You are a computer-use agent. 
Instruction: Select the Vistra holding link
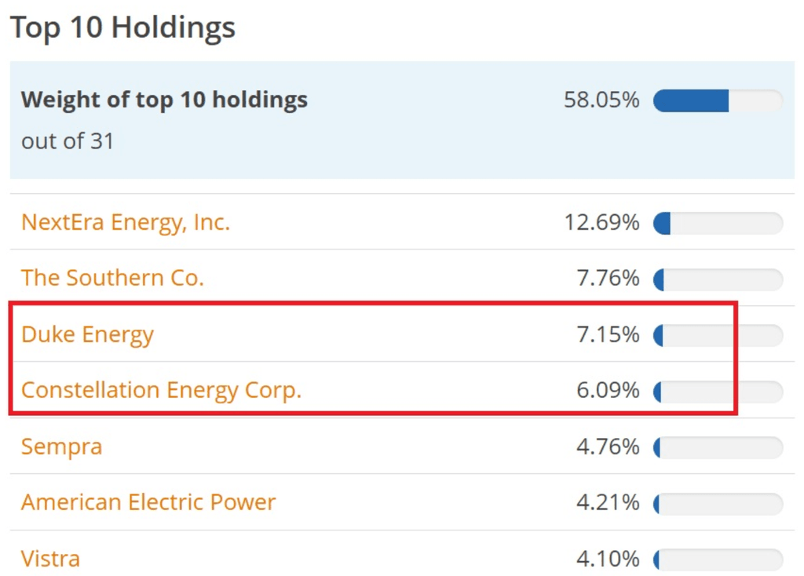(x=49, y=559)
